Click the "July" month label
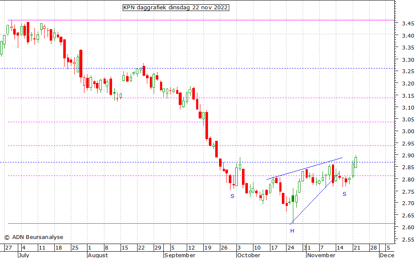This screenshot has height=258, width=416. (24, 255)
